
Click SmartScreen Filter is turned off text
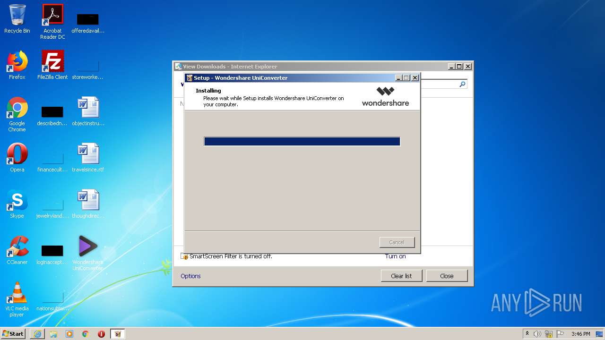(x=231, y=256)
